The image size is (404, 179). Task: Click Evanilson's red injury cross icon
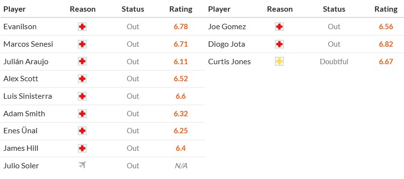(x=82, y=27)
